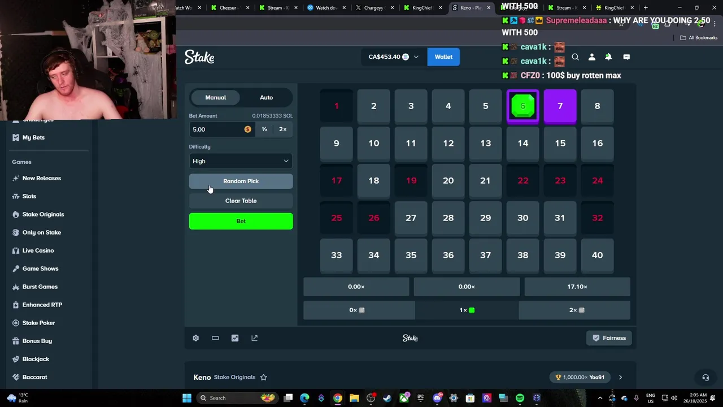Open Spotify from the taskbar
Viewport: 723px width, 407px height.
pyautogui.click(x=520, y=398)
